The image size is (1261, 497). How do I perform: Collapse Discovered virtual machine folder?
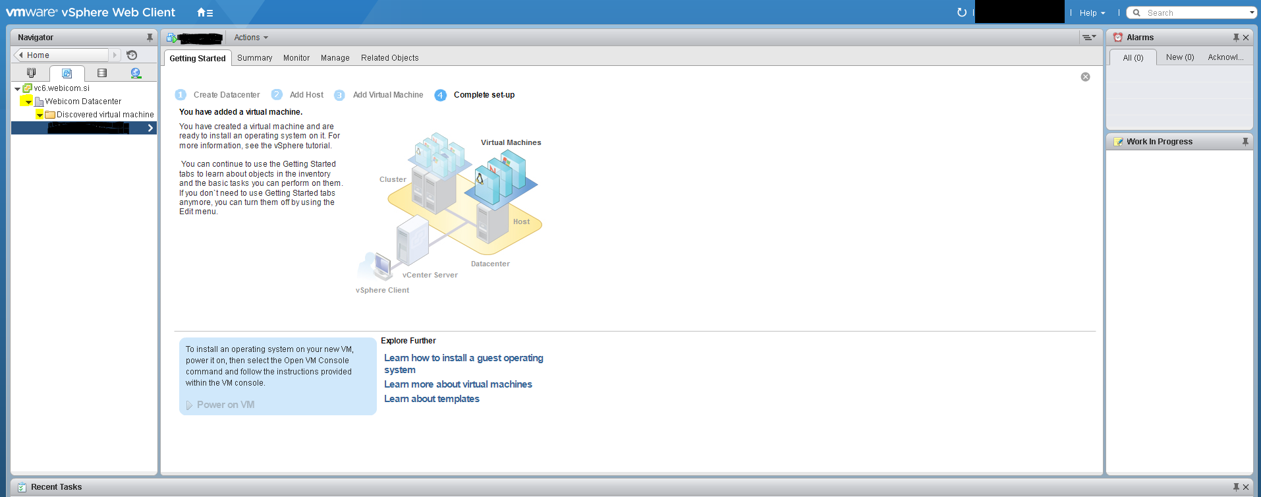pos(40,115)
